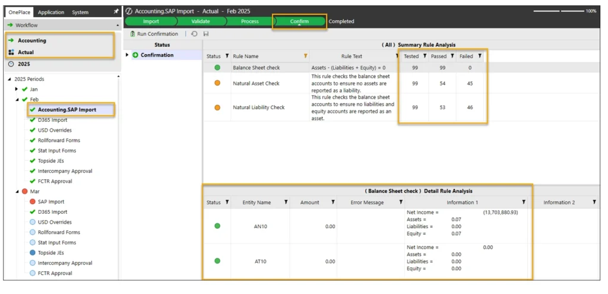Select the USD Overrides step under Mar
The image size is (608, 294).
54,222
